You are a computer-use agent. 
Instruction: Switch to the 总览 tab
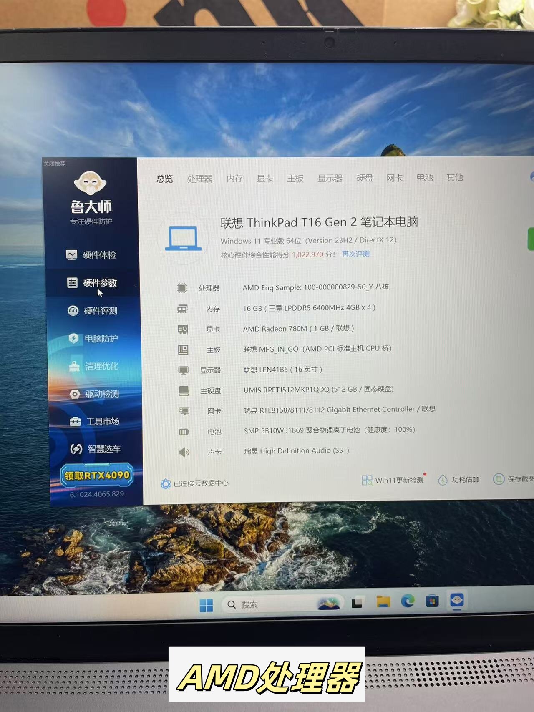click(165, 179)
